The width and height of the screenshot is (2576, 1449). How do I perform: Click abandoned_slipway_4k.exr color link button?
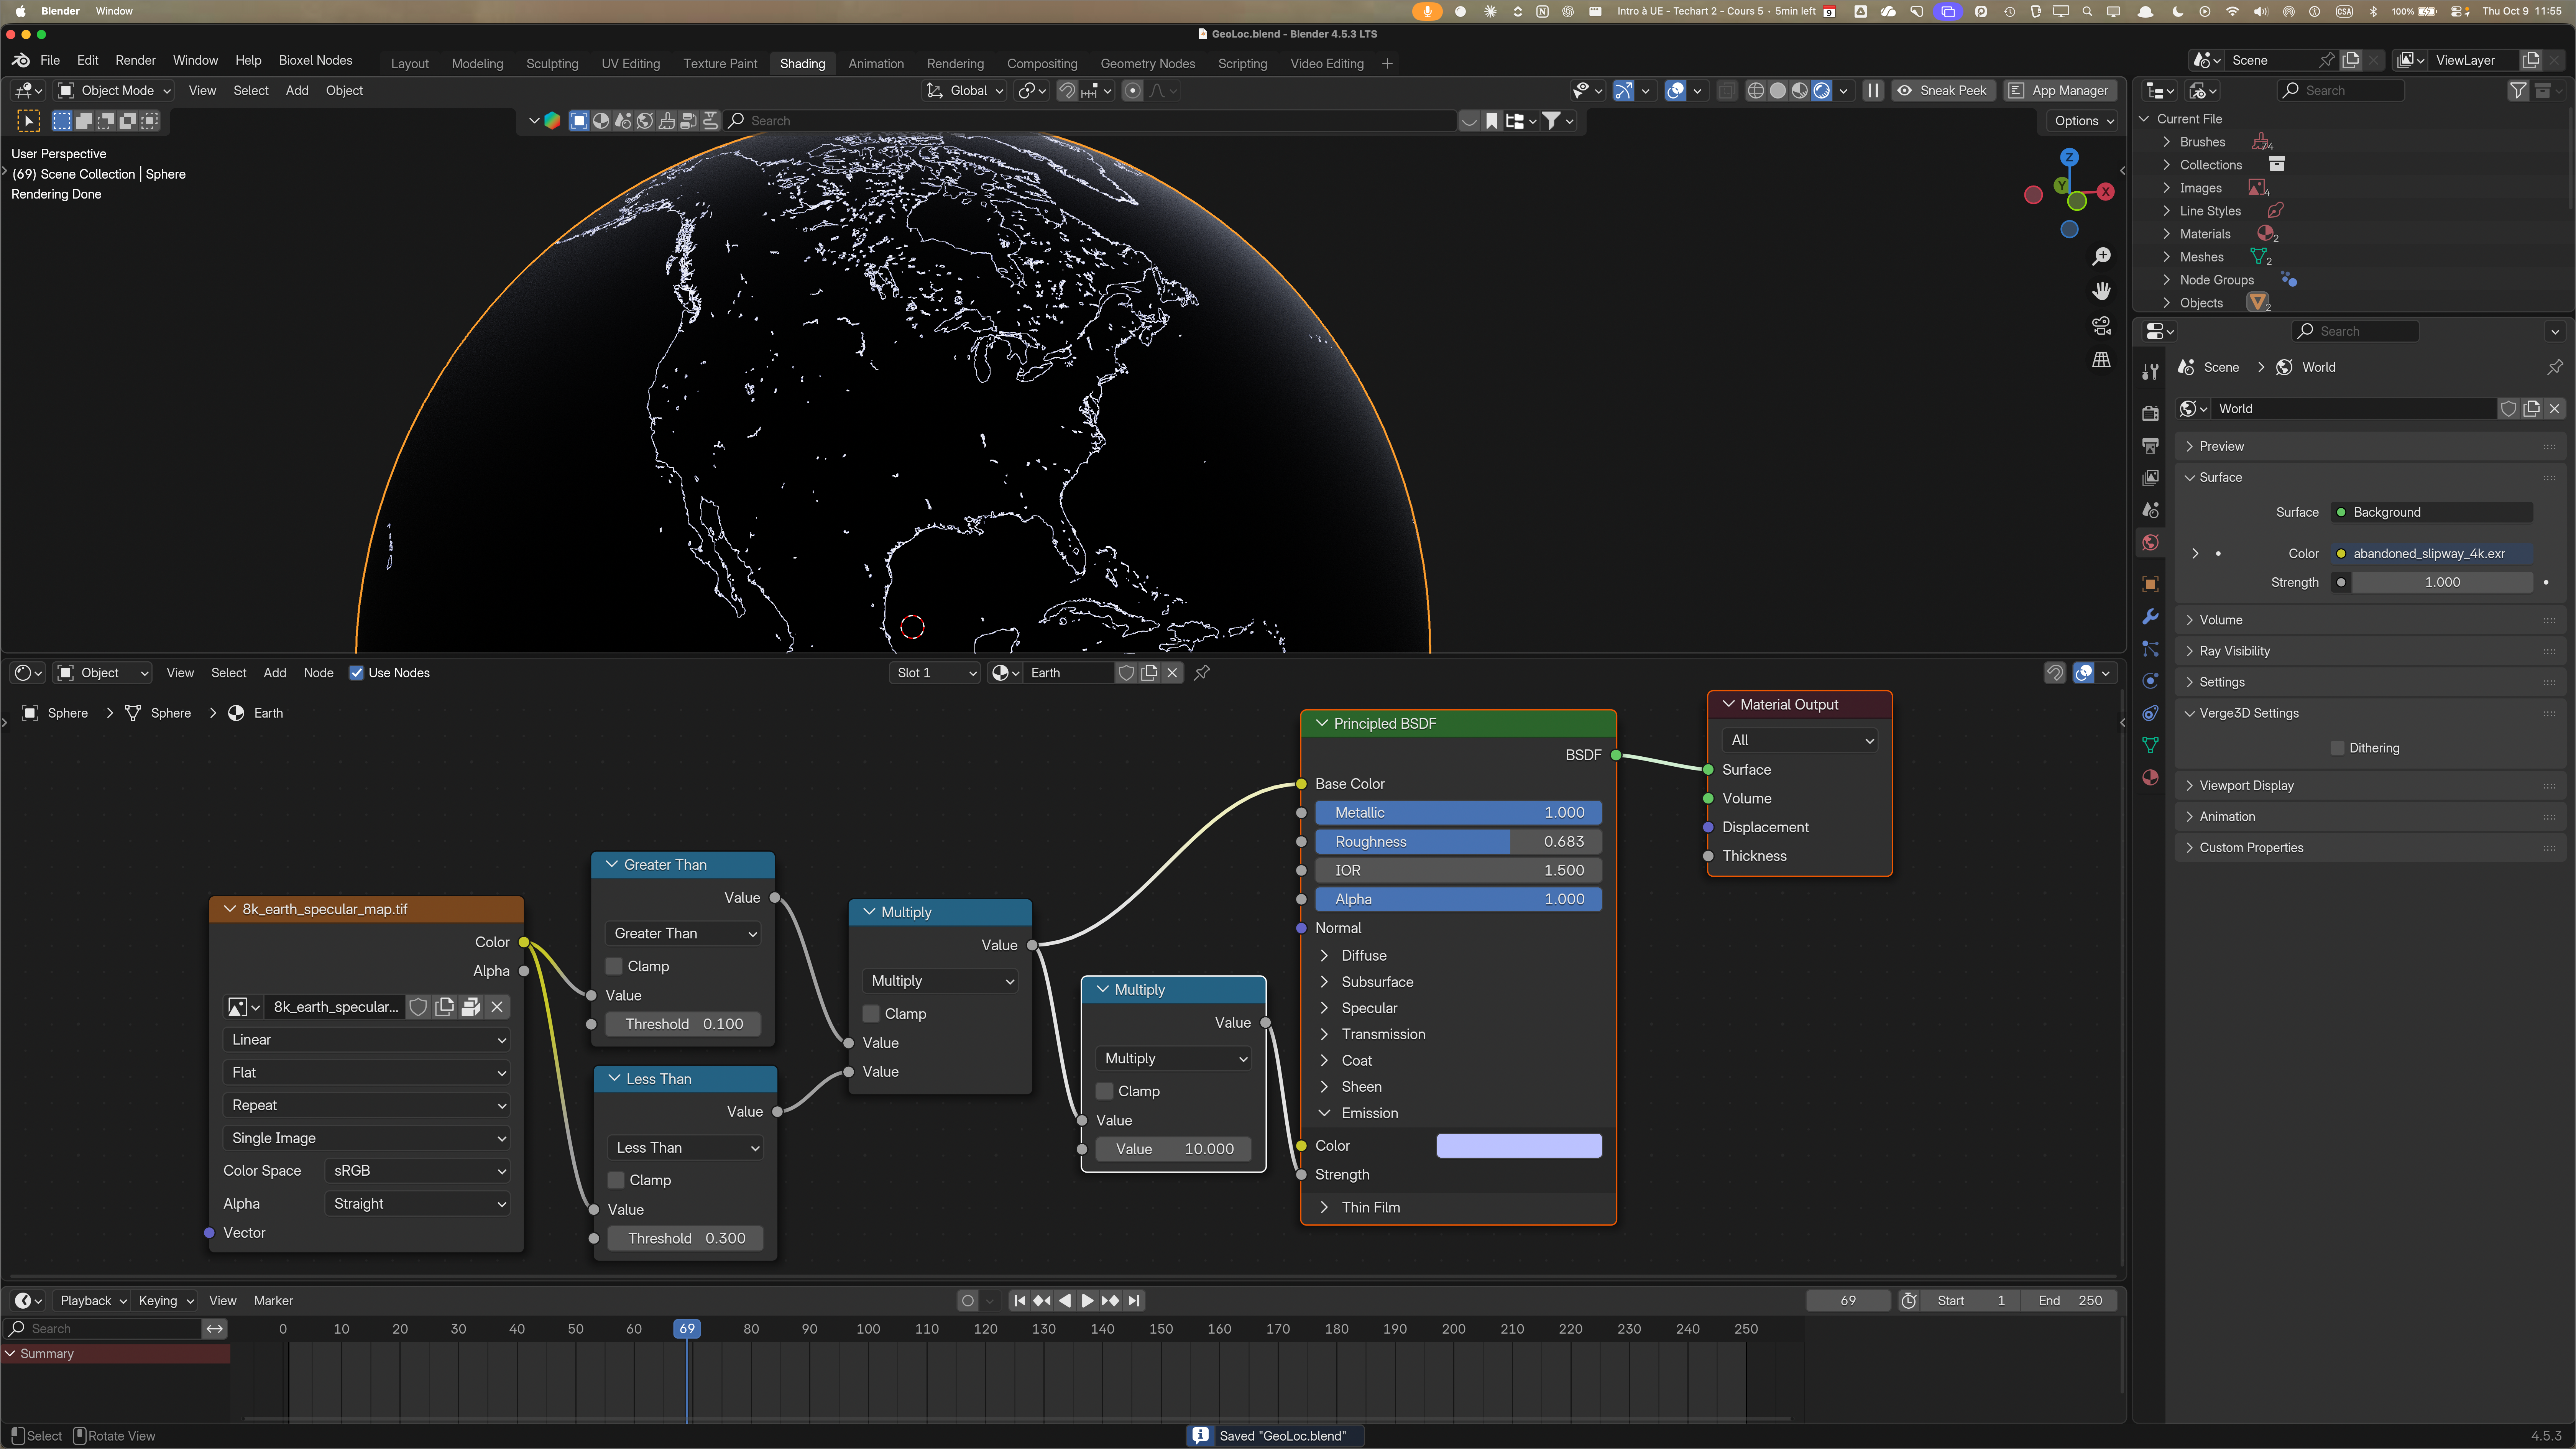[x=2432, y=554]
